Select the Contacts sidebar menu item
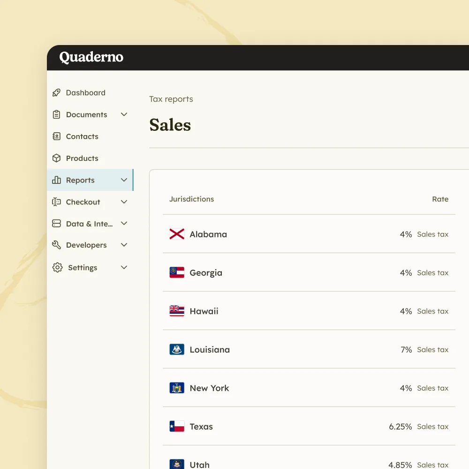This screenshot has height=469, width=469. (x=83, y=136)
